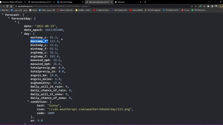Collapse the forecastday array
223x125 pixels.
point(9,18)
